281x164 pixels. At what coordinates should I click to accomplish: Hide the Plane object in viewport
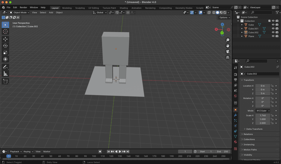(x=273, y=36)
